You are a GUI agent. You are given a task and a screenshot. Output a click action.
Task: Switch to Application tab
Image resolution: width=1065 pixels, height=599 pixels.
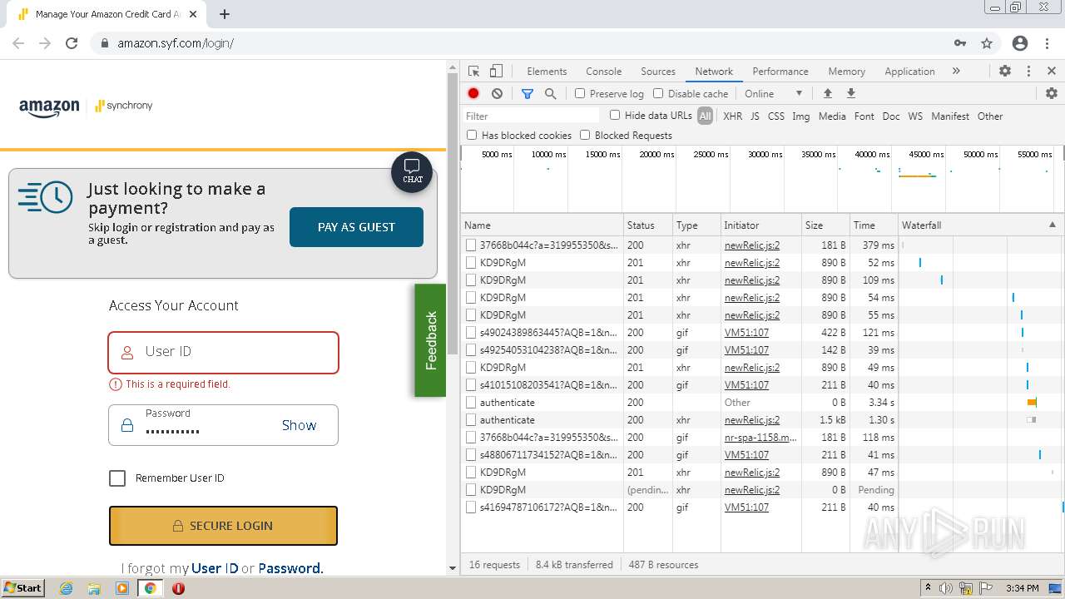pyautogui.click(x=909, y=72)
